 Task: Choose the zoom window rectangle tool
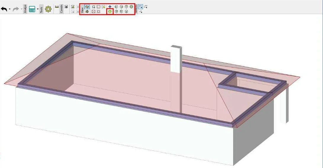(x=99, y=7)
